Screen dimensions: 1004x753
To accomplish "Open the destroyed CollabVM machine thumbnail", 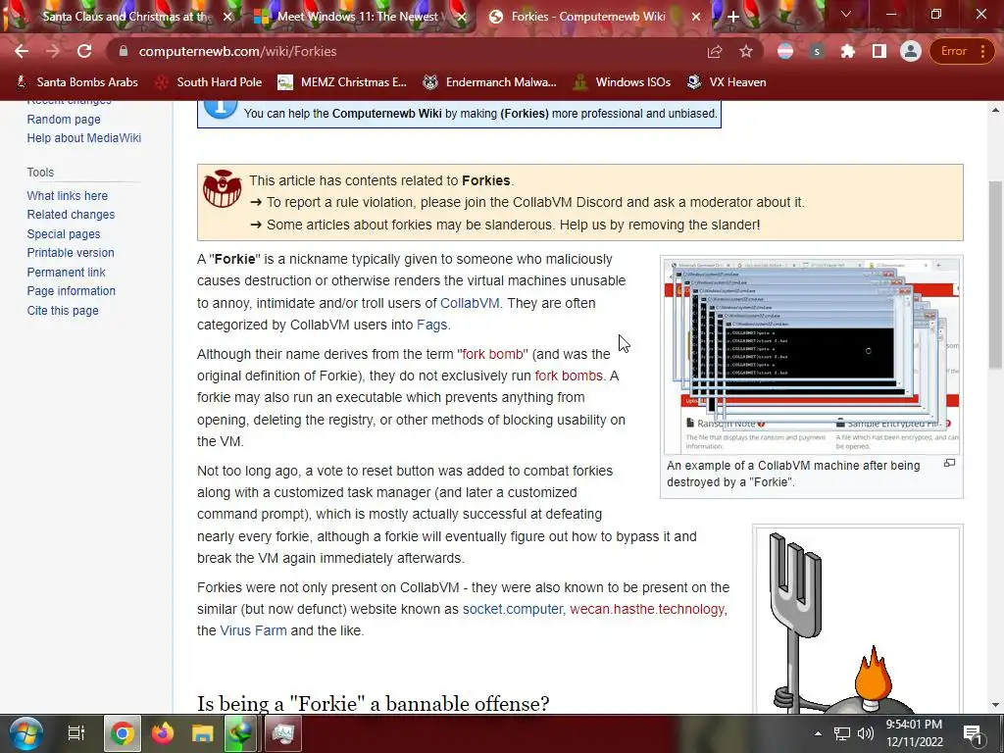I will [811, 355].
